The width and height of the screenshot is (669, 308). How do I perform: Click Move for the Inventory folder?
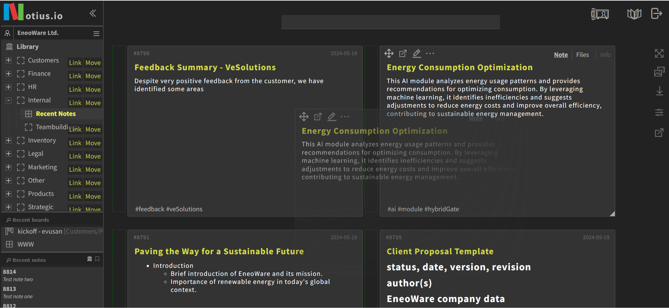(x=93, y=143)
